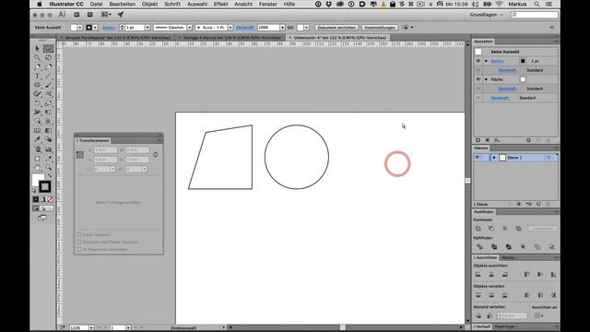The height and width of the screenshot is (332, 590).
Task: Click the Deckkraft 100% input field
Action: tap(268, 28)
